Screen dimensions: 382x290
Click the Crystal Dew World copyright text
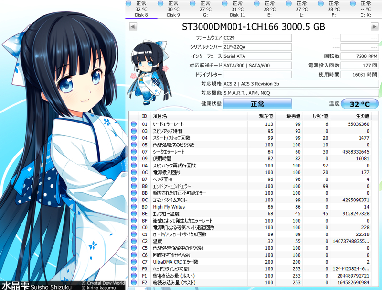[x=103, y=283]
